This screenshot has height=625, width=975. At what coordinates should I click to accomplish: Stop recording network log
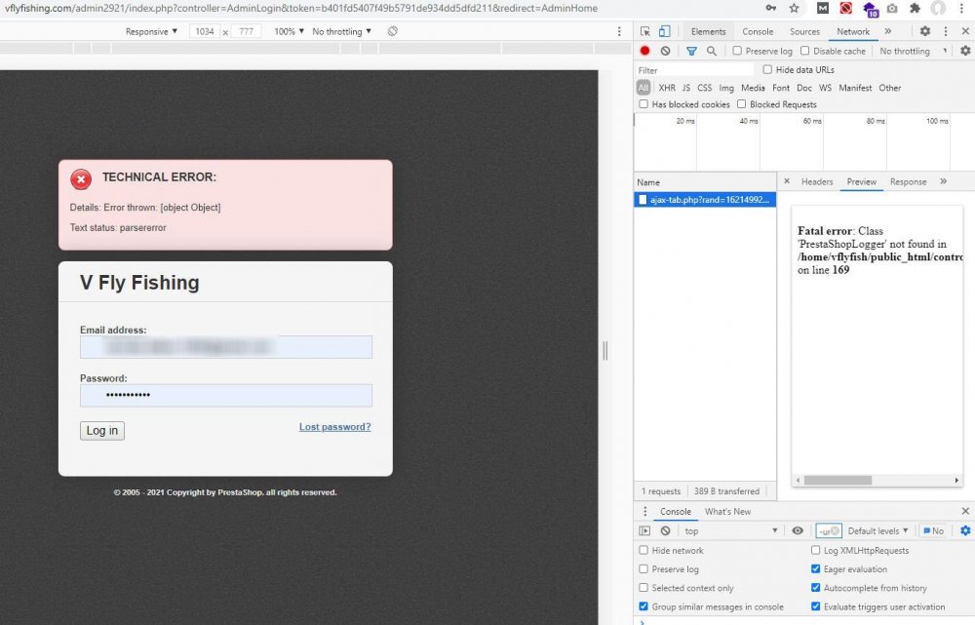tap(644, 51)
